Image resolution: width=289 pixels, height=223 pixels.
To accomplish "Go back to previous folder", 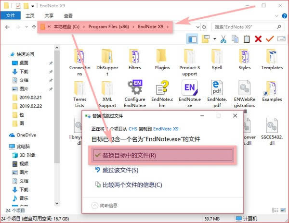I will point(7,27).
